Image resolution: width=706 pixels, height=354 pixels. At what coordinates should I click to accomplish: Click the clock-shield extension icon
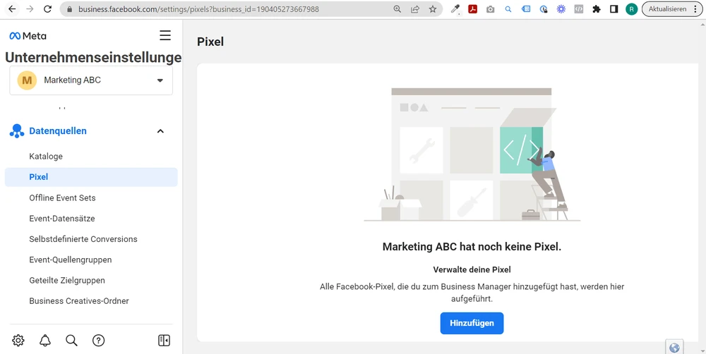pos(544,9)
